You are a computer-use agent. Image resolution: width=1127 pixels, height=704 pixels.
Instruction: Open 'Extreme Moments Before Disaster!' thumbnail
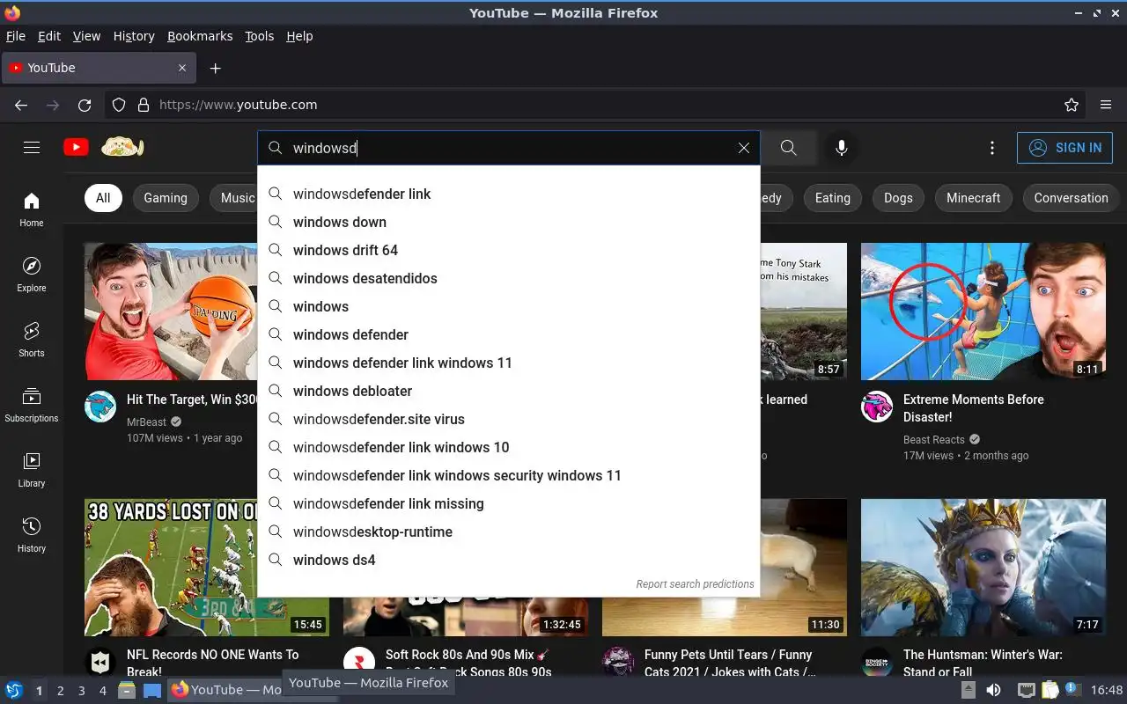983,312
